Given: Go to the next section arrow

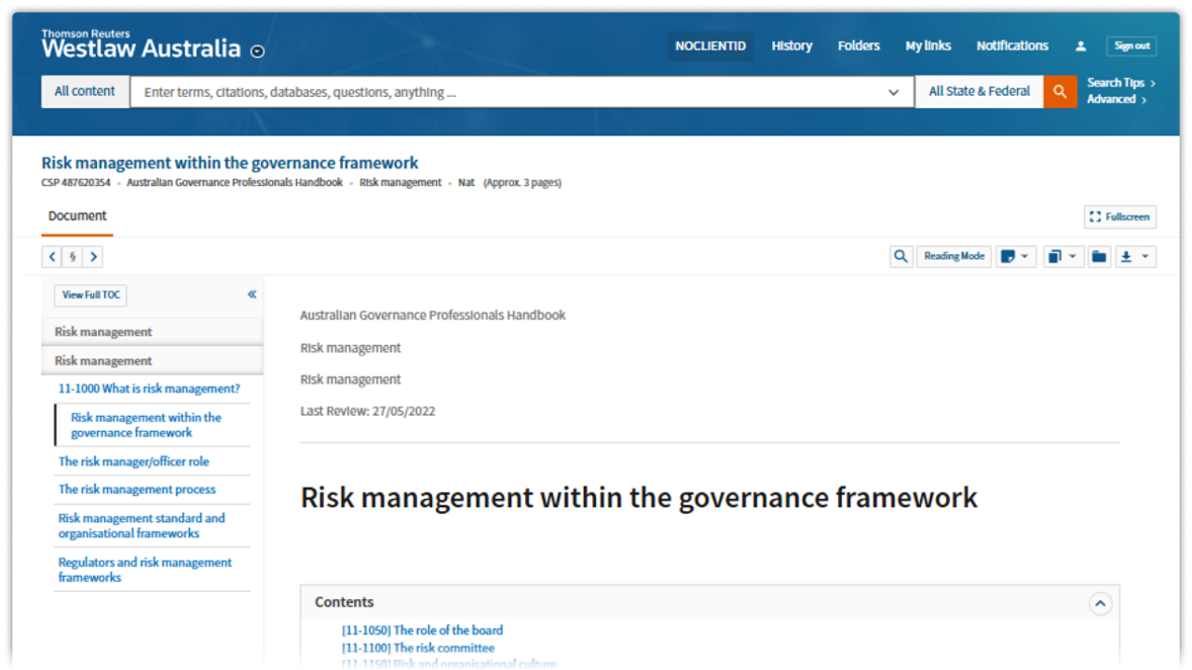Looking at the screenshot, I should [93, 257].
